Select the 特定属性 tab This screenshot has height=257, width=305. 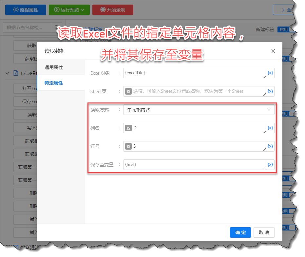point(61,83)
